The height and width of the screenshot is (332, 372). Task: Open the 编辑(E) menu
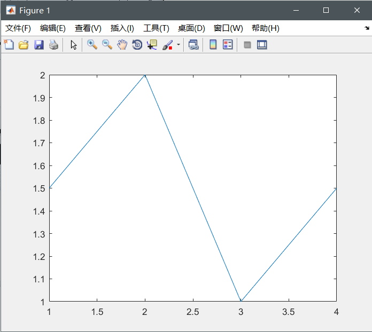(x=53, y=28)
